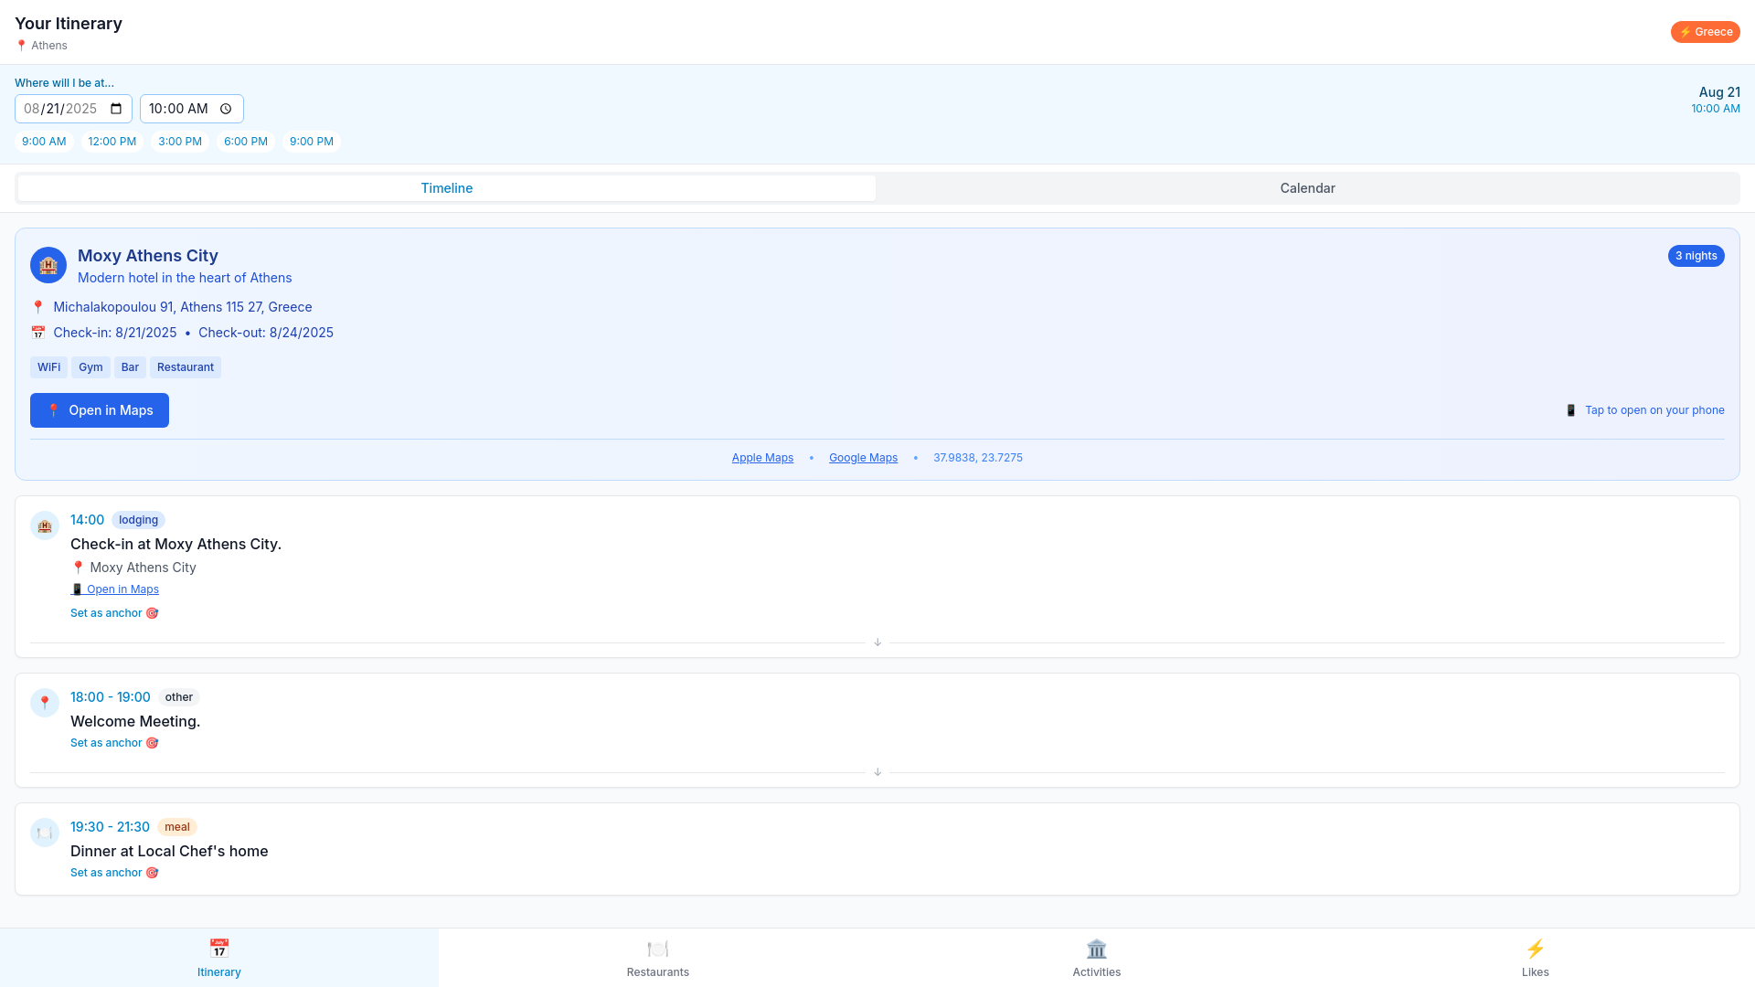This screenshot has height=987, width=1755.
Task: Open the date picker calendar icon
Action: (116, 109)
